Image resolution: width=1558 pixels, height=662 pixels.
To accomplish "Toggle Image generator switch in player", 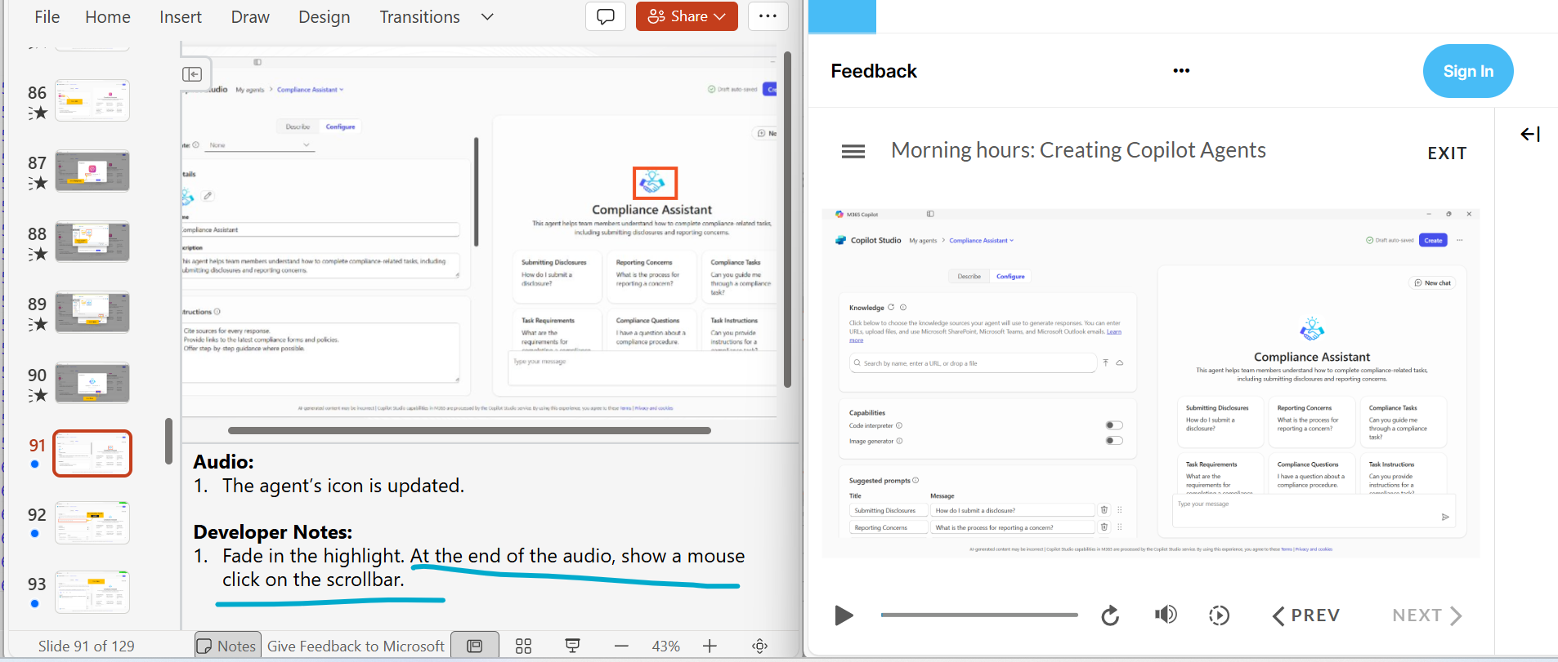I will [x=1114, y=441].
